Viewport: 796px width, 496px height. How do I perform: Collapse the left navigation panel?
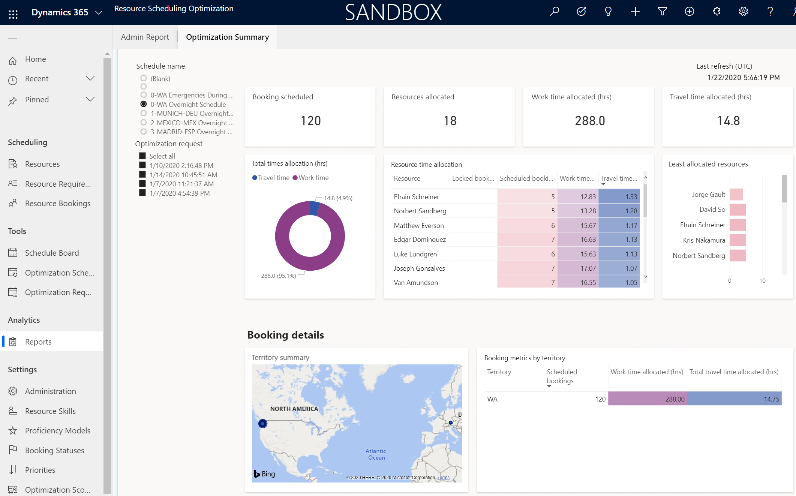tap(12, 36)
